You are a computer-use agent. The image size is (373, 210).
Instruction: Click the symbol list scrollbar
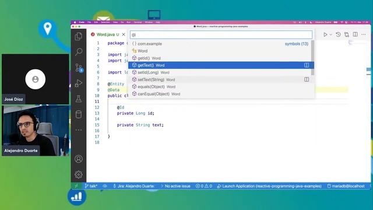(x=312, y=58)
